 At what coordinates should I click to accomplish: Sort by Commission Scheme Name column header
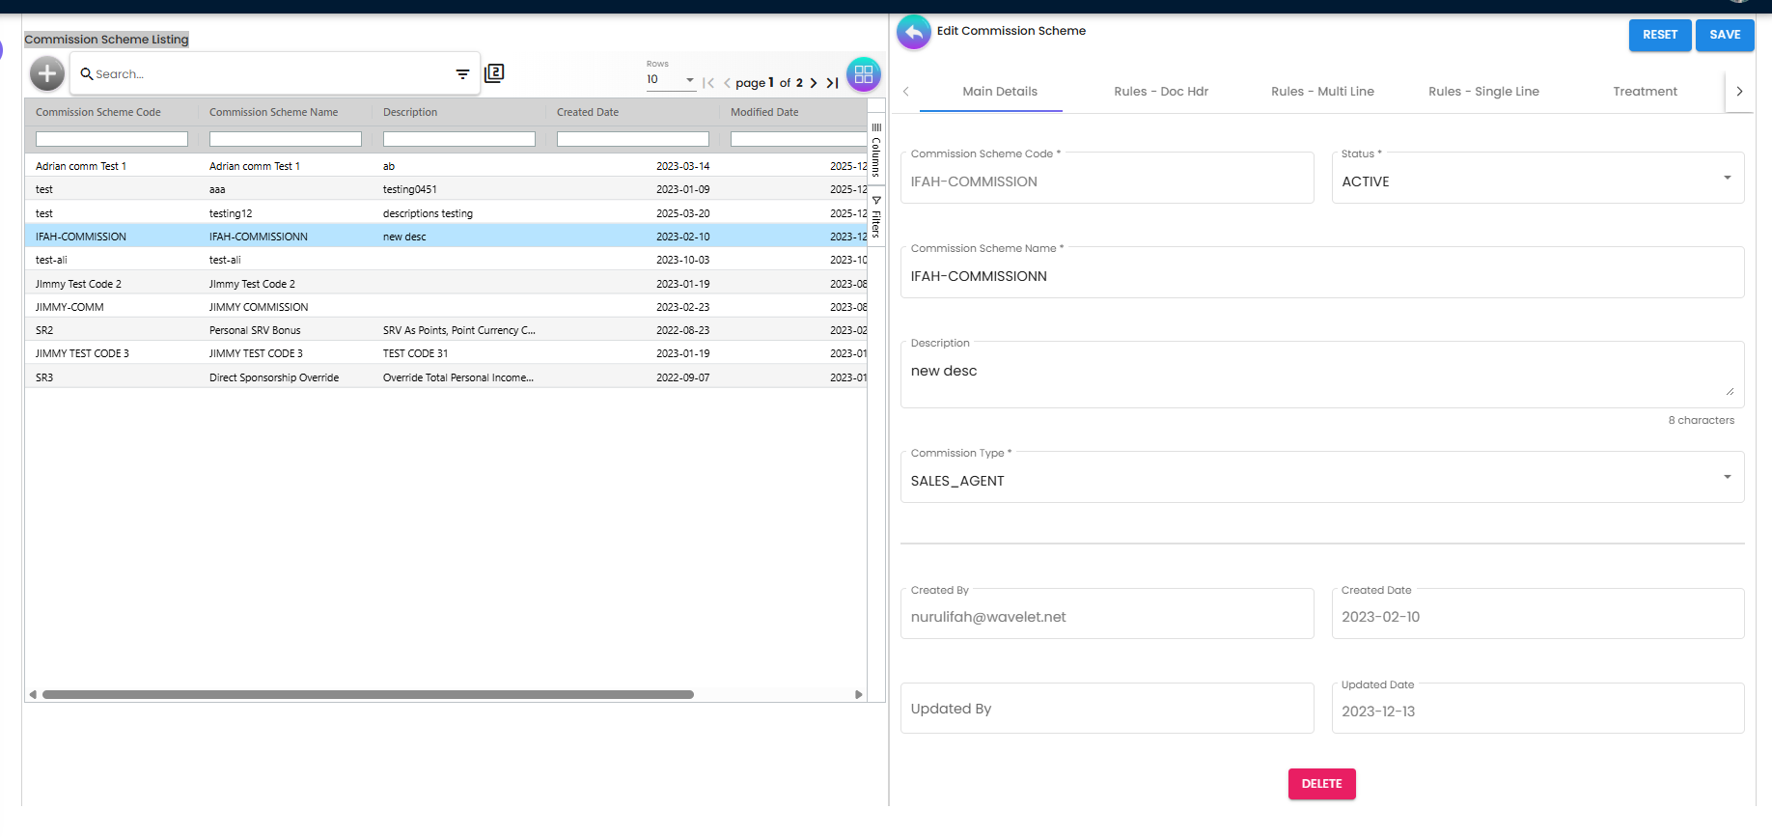(273, 112)
